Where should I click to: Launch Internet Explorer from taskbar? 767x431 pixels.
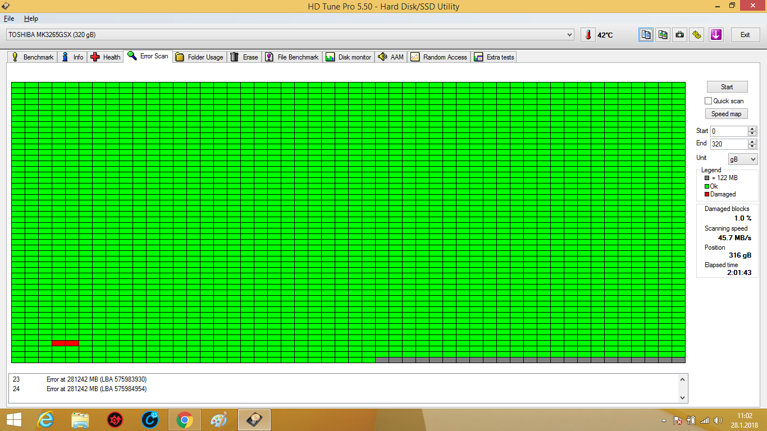[x=45, y=420]
